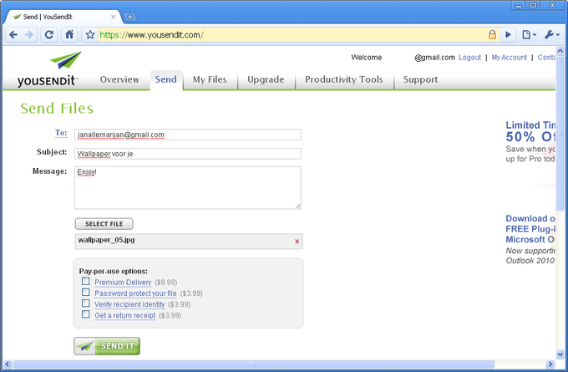Switch to My Files tab
The image size is (568, 372).
[x=210, y=79]
